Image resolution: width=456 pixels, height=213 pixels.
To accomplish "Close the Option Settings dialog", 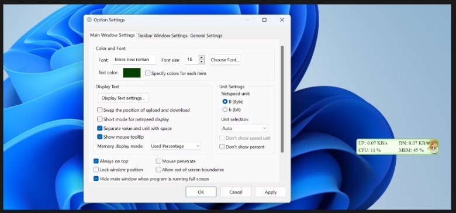I will tap(282, 20).
